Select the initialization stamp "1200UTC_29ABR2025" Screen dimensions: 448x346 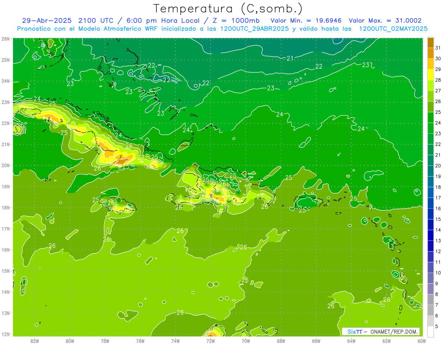pos(254,29)
